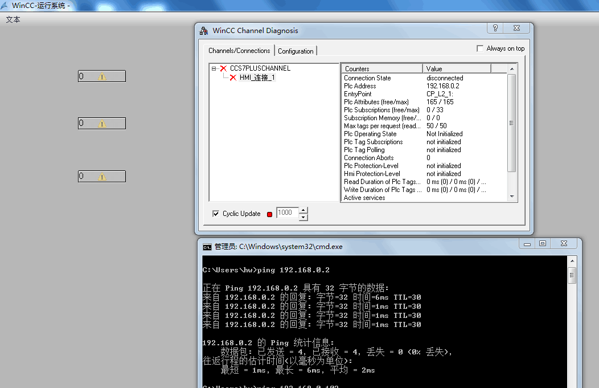The image size is (599, 388).
Task: Toggle the Cyclic Update checkbox
Action: pyautogui.click(x=216, y=214)
